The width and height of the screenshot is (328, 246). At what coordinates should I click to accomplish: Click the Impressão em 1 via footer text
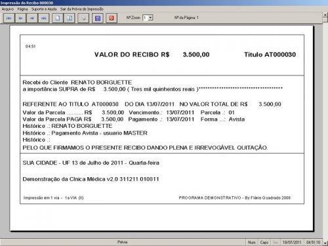click(x=53, y=198)
